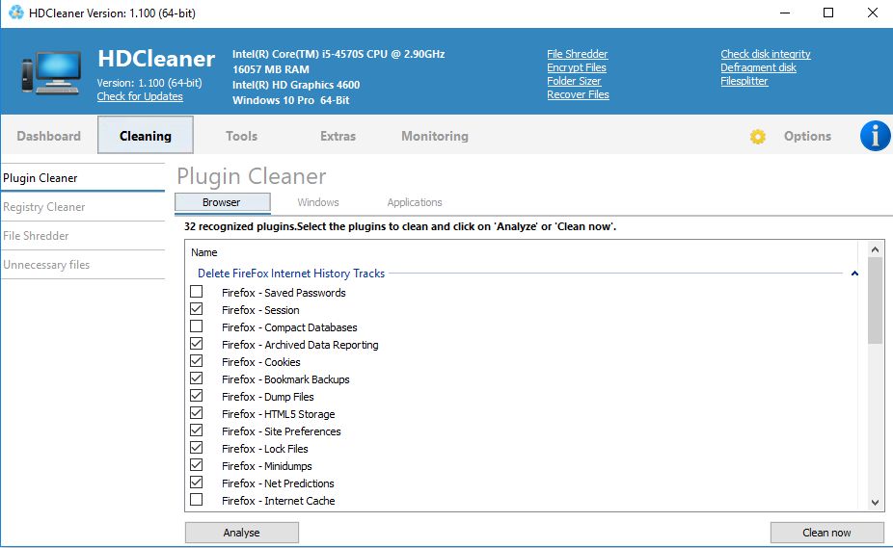Toggle Firefox - Minidumps checkbox
Viewport: 893px width, 548px height.
point(197,465)
